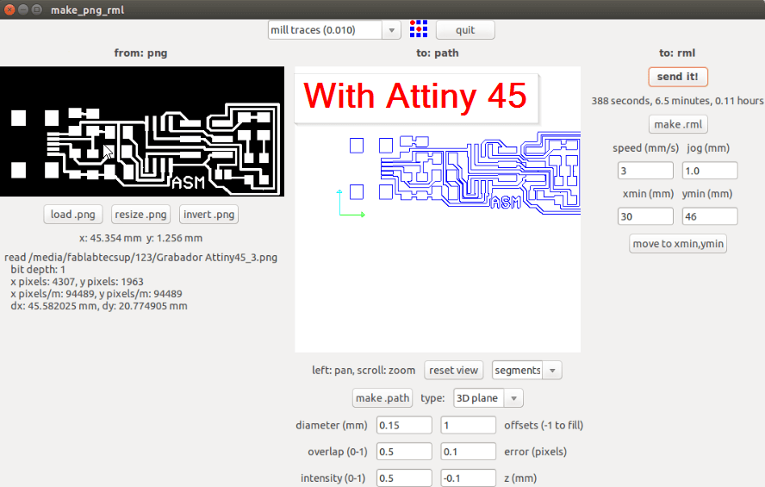Click the 'to: path' heading
Screen dimensions: 765x487
coord(437,53)
